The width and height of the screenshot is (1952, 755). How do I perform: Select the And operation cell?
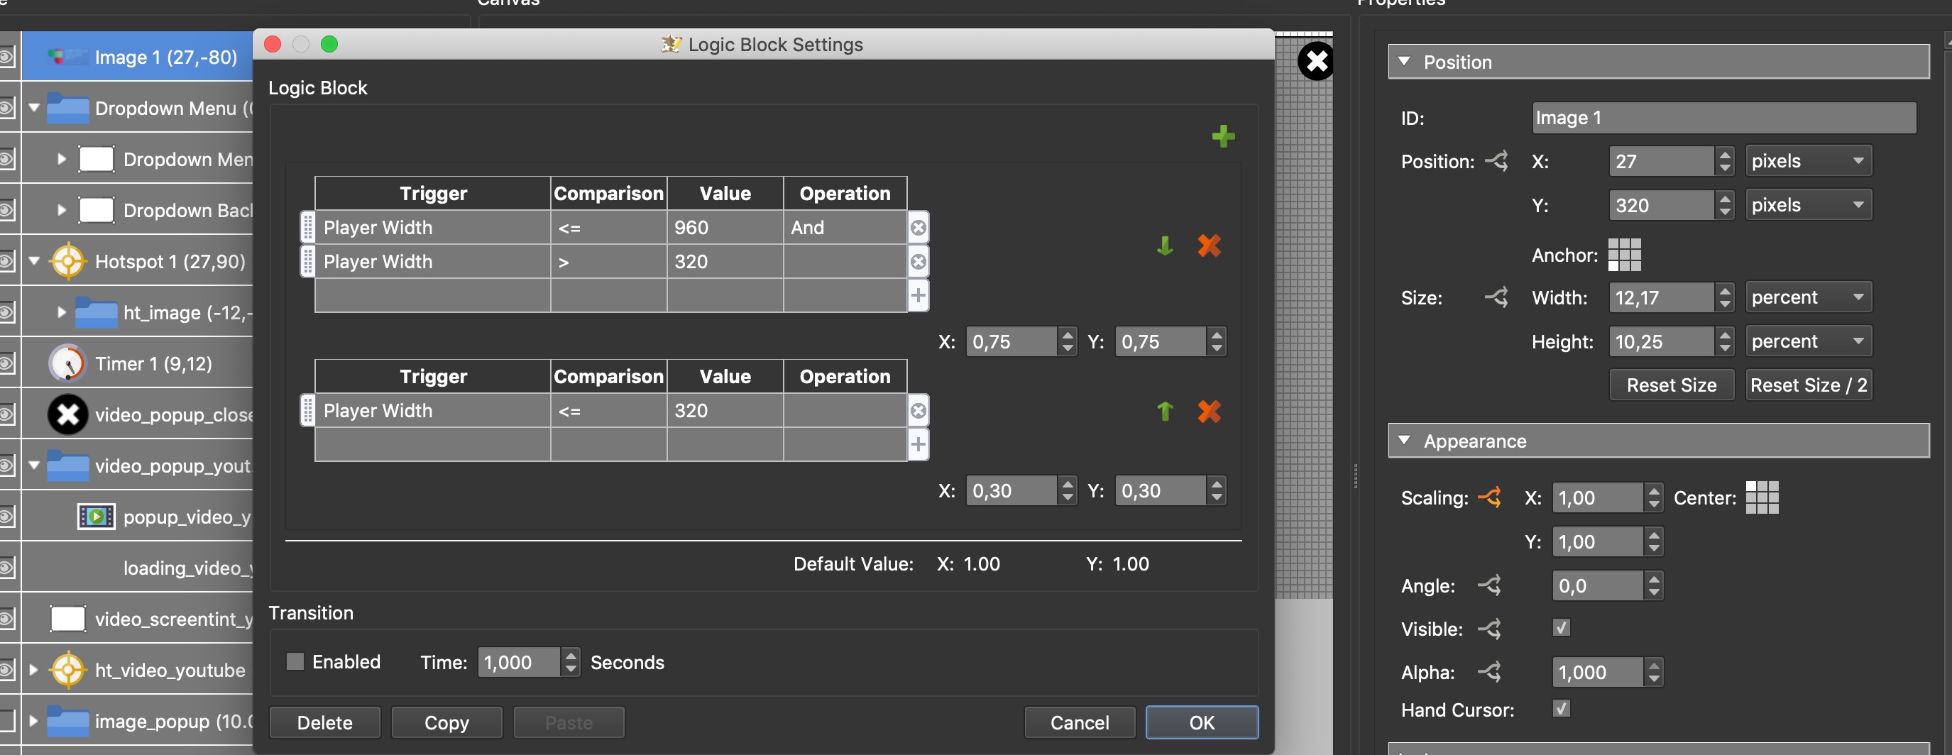coord(844,227)
